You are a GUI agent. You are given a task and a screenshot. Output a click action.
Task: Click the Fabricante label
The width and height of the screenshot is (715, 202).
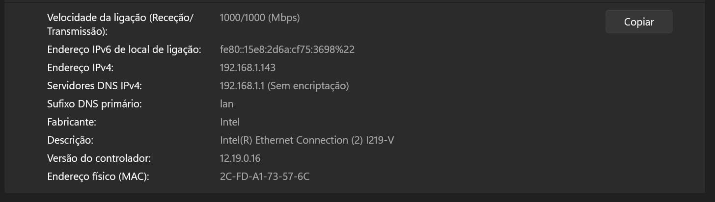(x=71, y=122)
